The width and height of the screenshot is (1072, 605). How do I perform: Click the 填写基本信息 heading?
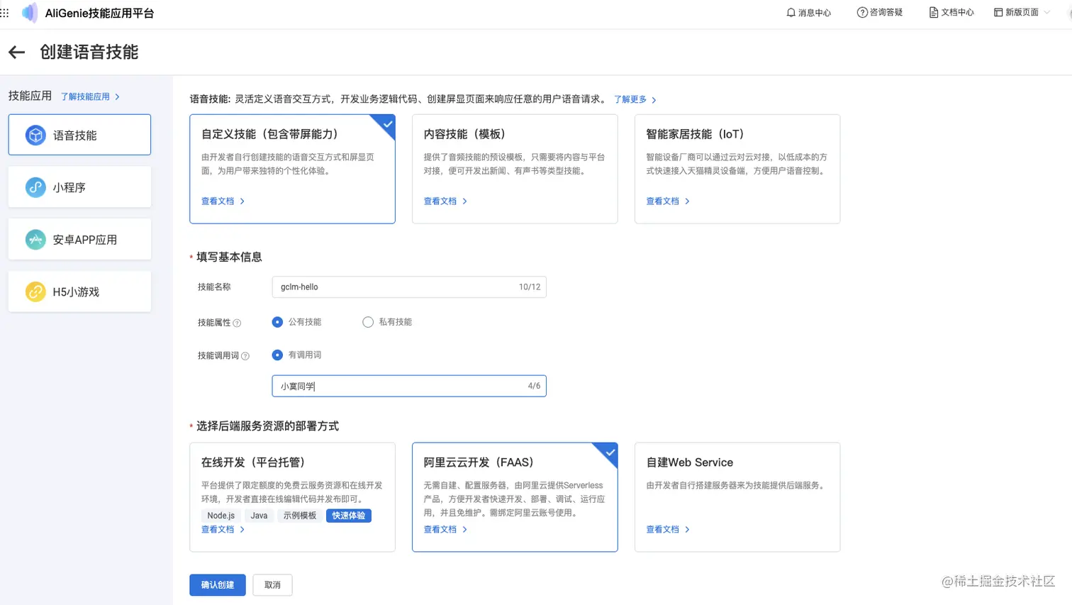[x=229, y=257]
